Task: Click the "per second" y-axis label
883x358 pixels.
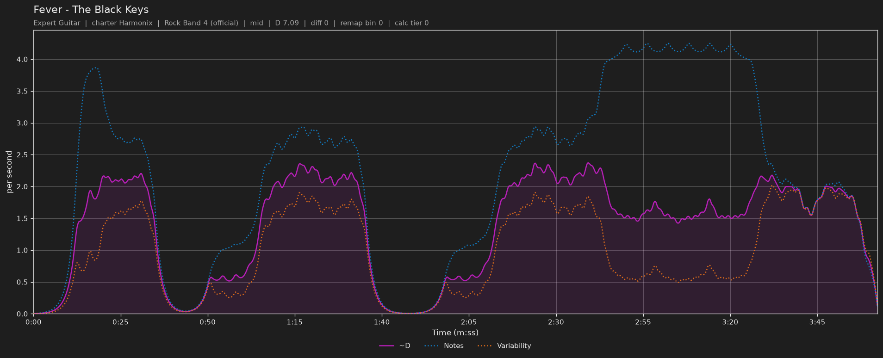Action: (x=9, y=172)
